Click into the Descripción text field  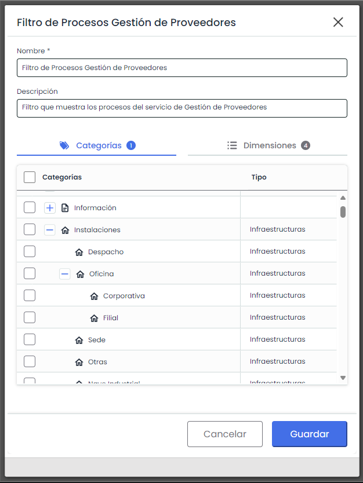[x=181, y=108]
